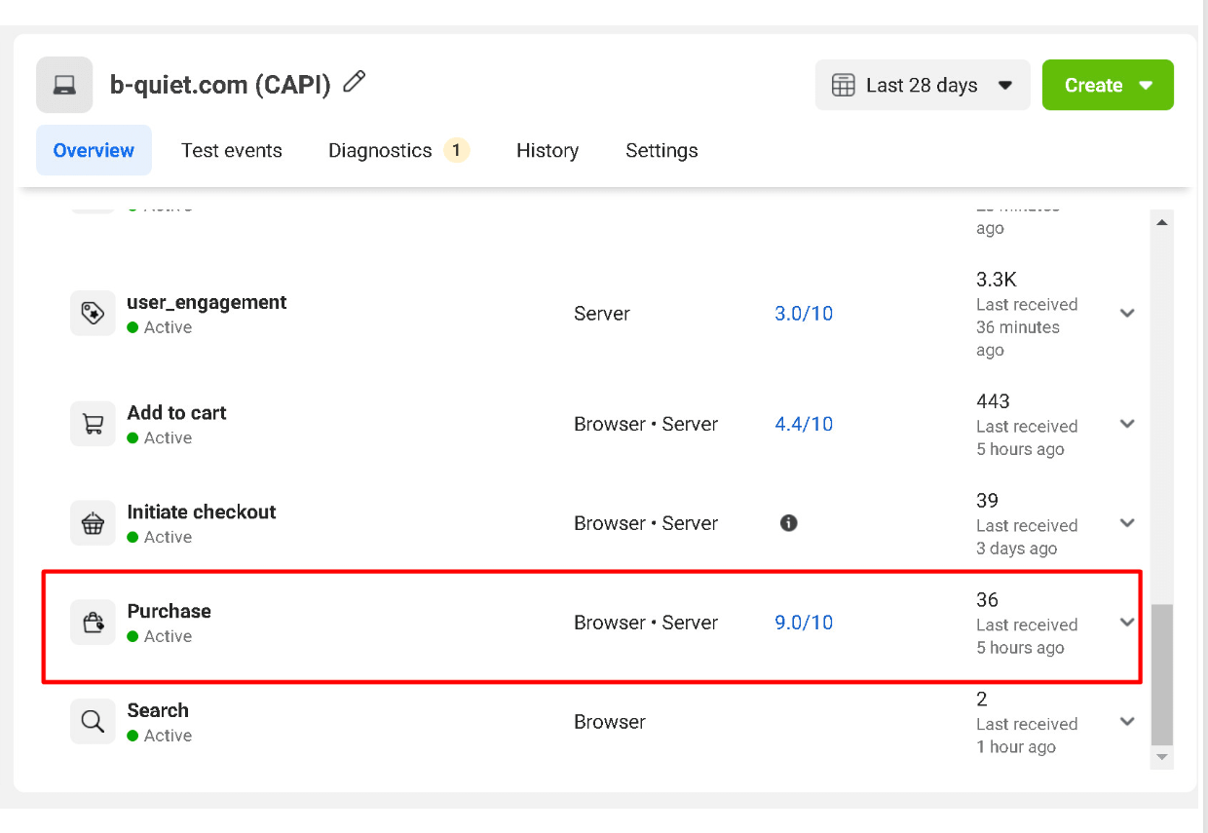Image resolution: width=1208 pixels, height=833 pixels.
Task: Click the pencil edit icon beside b-quiet.com
Action: tap(355, 83)
